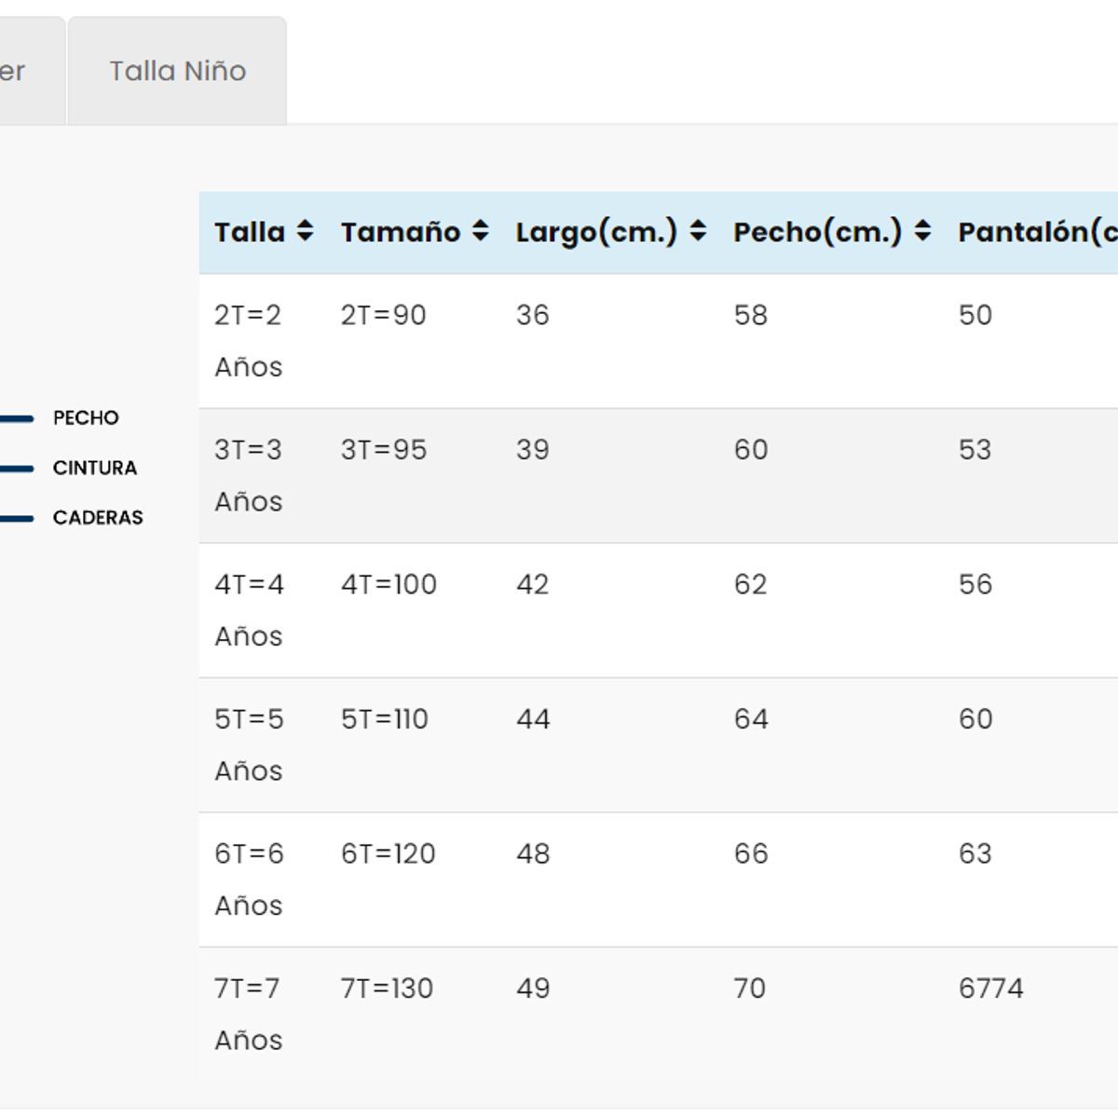The image size is (1118, 1118).
Task: Open the Talla Niño tab
Action: [x=177, y=71]
